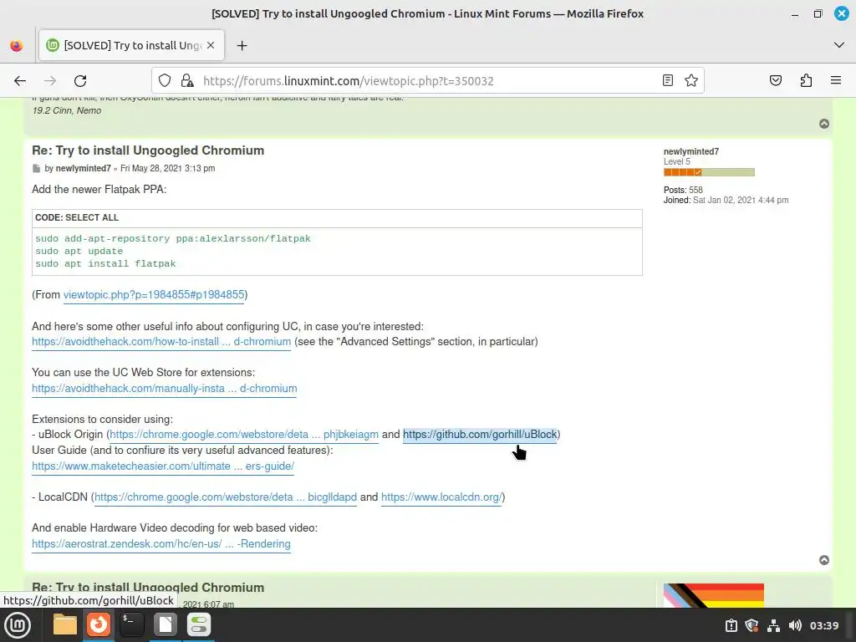This screenshot has width=856, height=642.
Task: Click the '19.2 Cinn, Nemo' signature text
Action: (67, 110)
